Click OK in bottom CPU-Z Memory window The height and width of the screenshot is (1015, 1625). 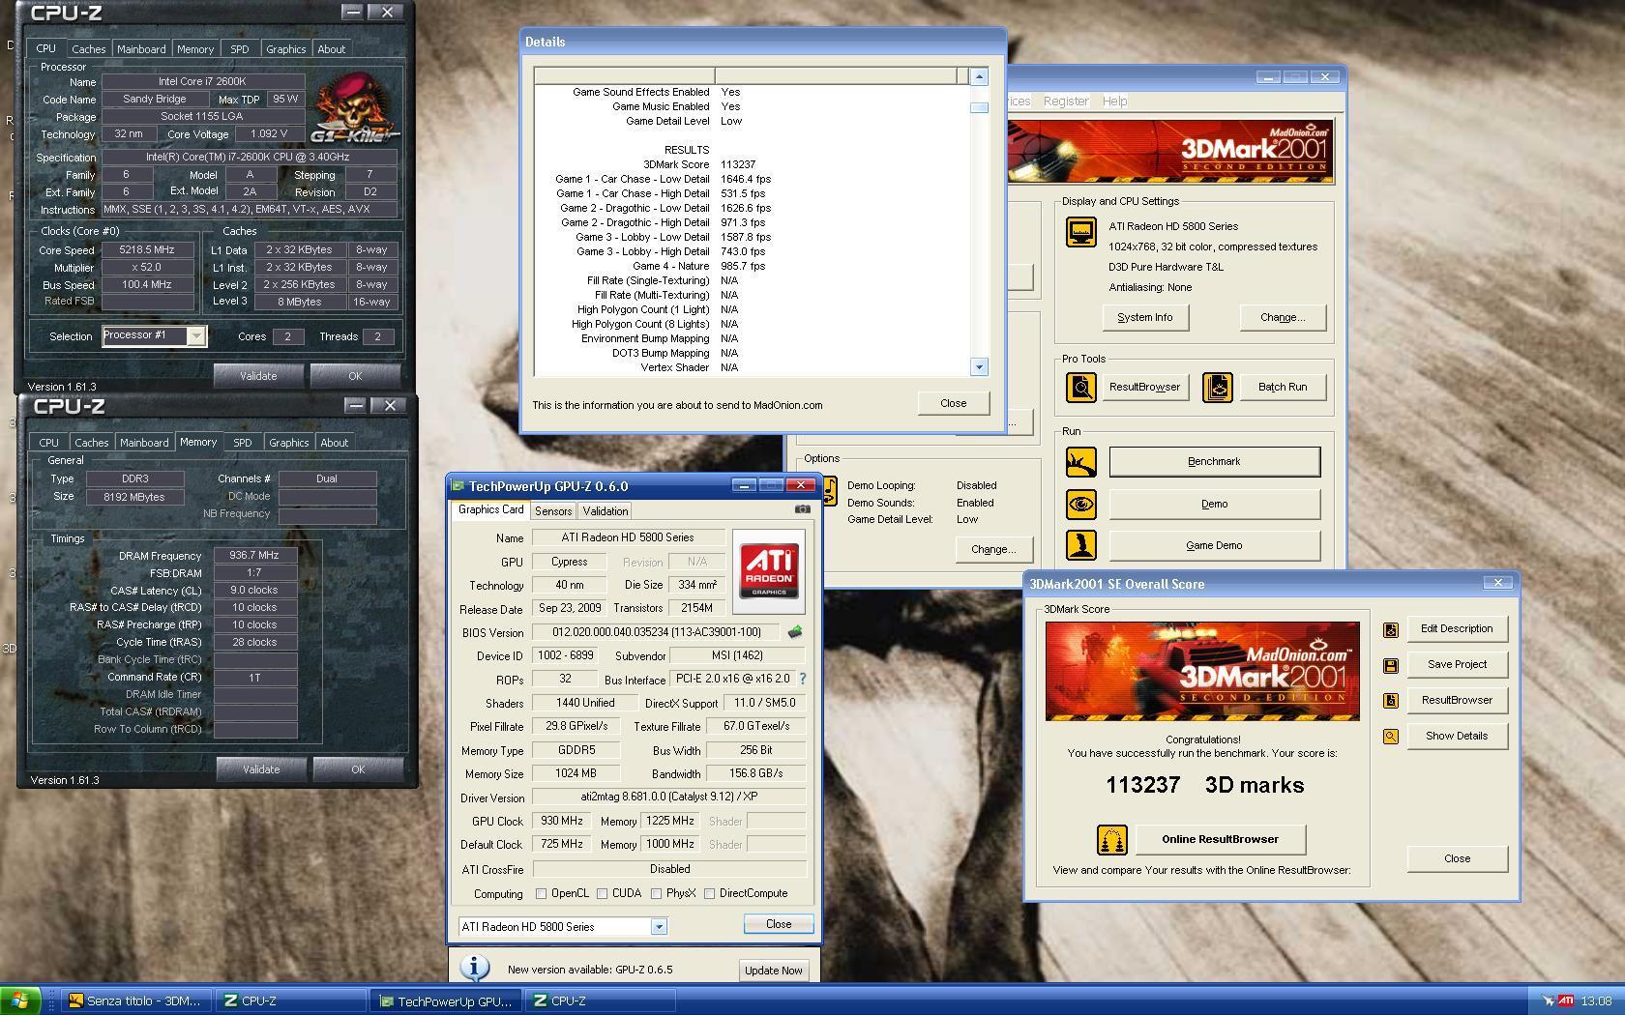(358, 769)
